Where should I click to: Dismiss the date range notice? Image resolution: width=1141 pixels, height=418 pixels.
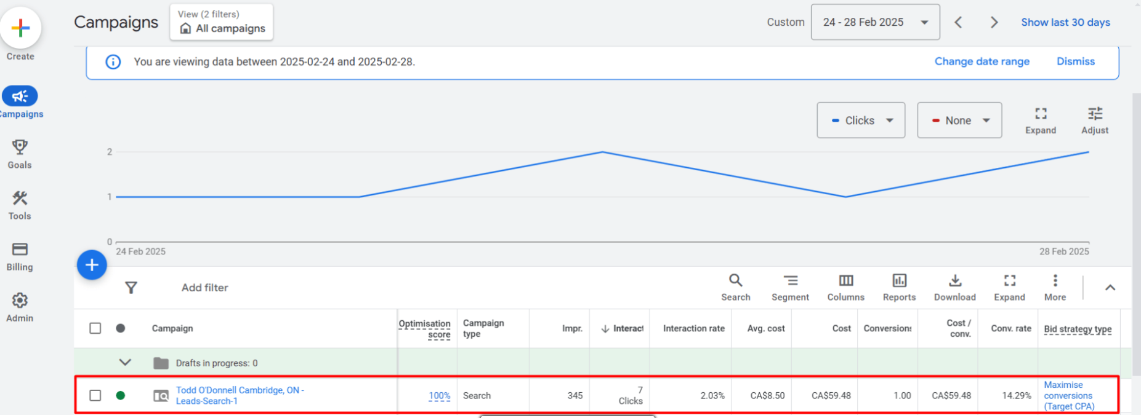point(1075,61)
